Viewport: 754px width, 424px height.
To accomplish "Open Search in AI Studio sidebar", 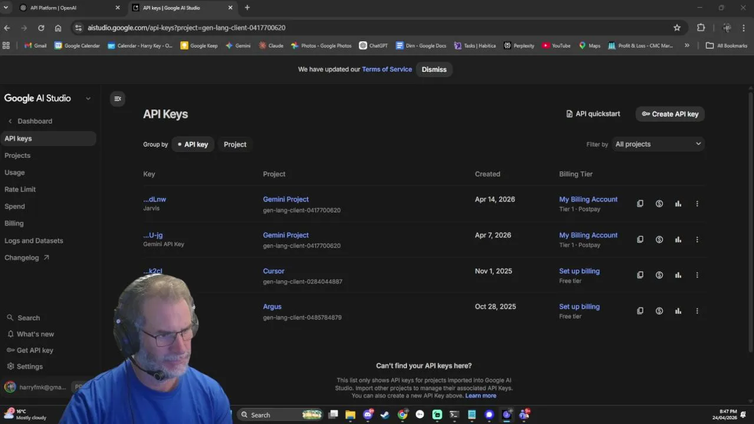I will [x=23, y=318].
